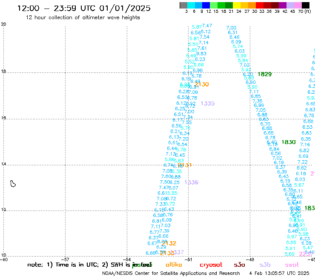Click the 'swot' satellite legend label

pos(292,265)
